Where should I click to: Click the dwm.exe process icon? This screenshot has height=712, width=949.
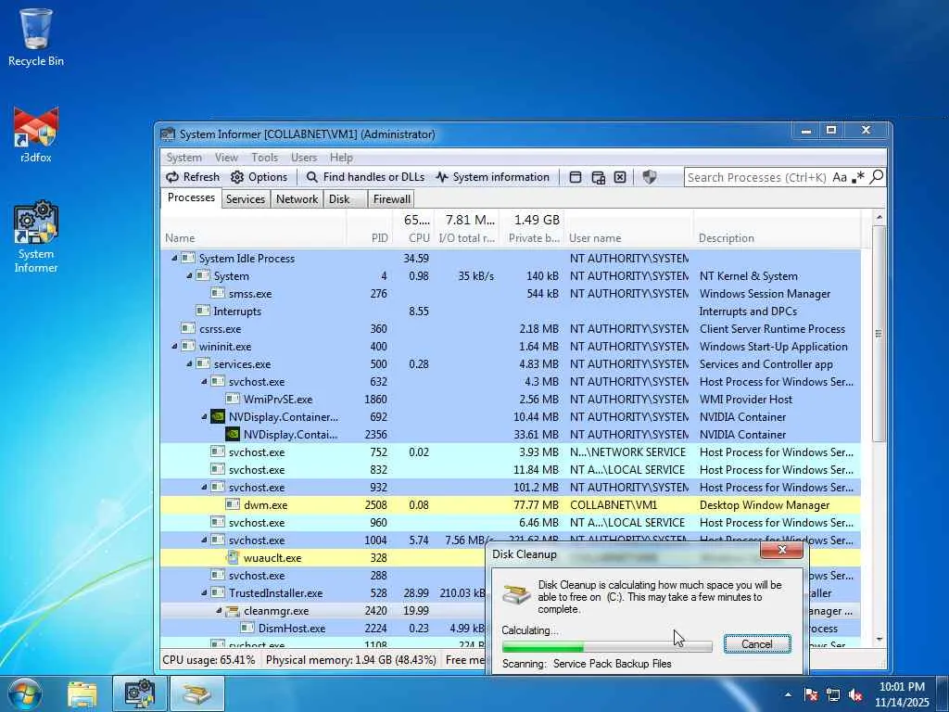(233, 504)
